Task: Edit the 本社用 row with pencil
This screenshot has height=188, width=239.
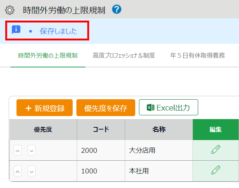Action: click(x=215, y=170)
